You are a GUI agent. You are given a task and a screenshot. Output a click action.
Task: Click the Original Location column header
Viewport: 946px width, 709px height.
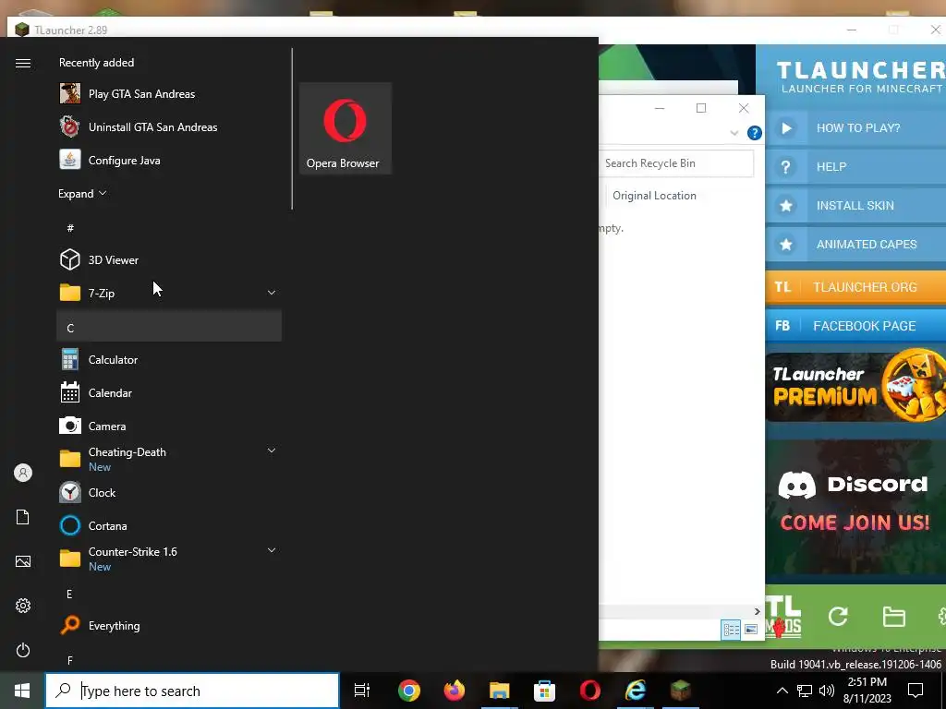655,196
